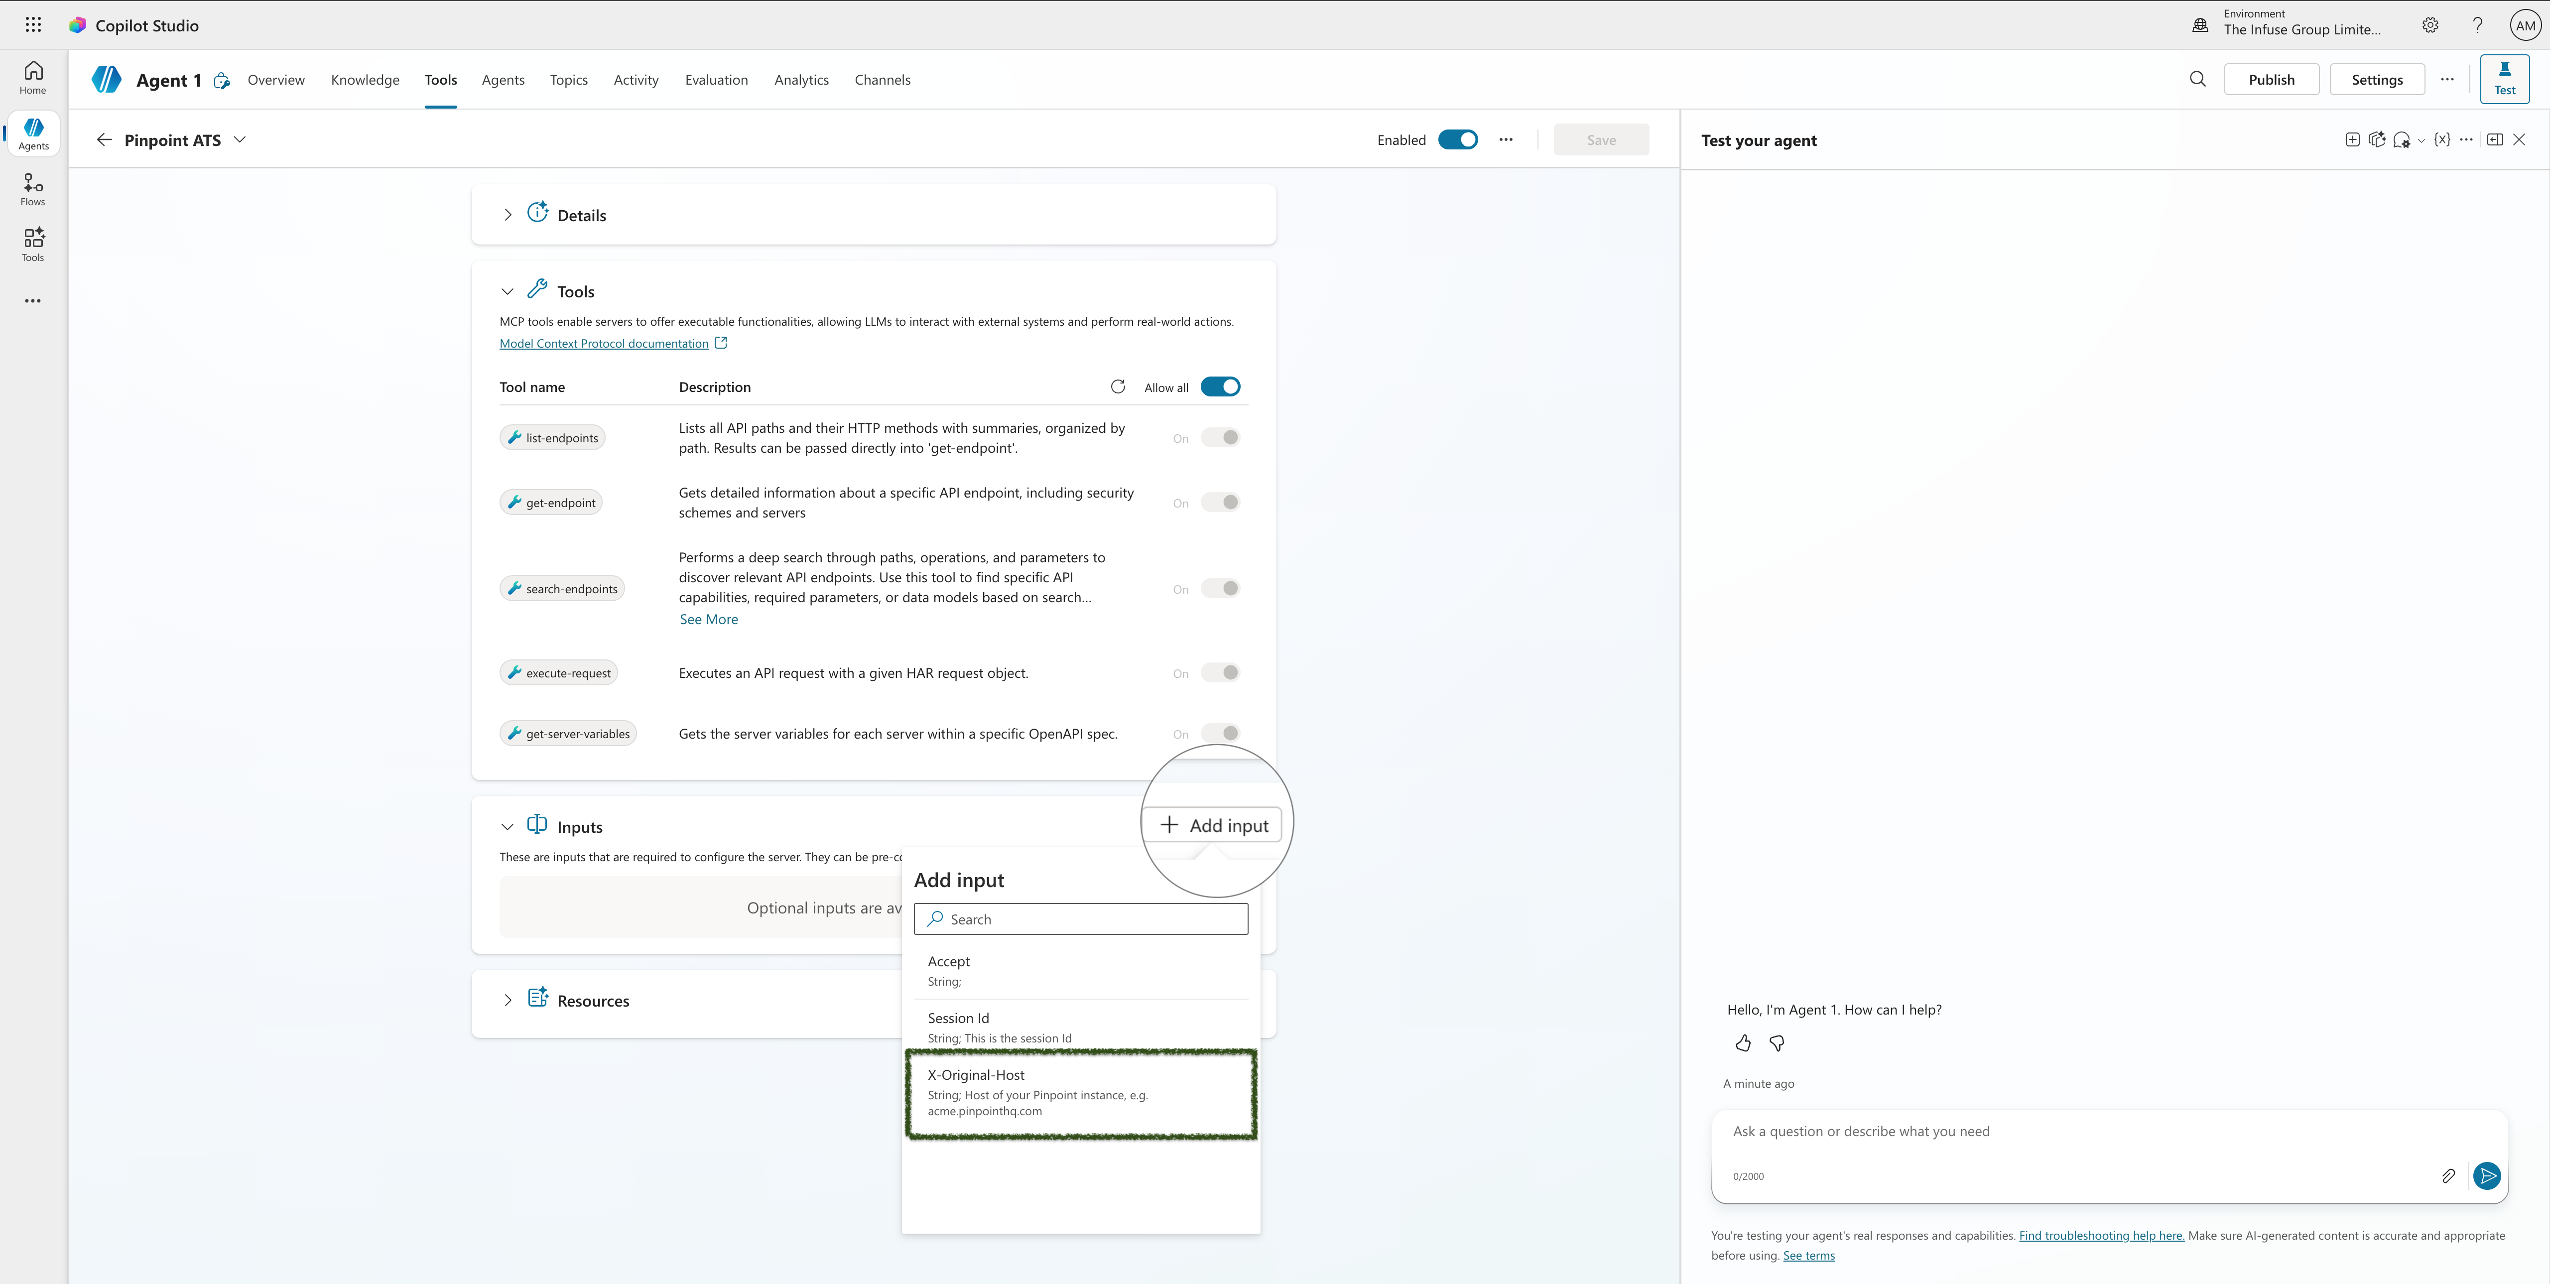Image resolution: width=2550 pixels, height=1284 pixels.
Task: Open more options ellipsis next to Enabled toggle
Action: [1506, 139]
